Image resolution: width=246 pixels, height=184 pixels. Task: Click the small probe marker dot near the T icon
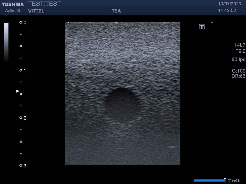click(x=212, y=22)
